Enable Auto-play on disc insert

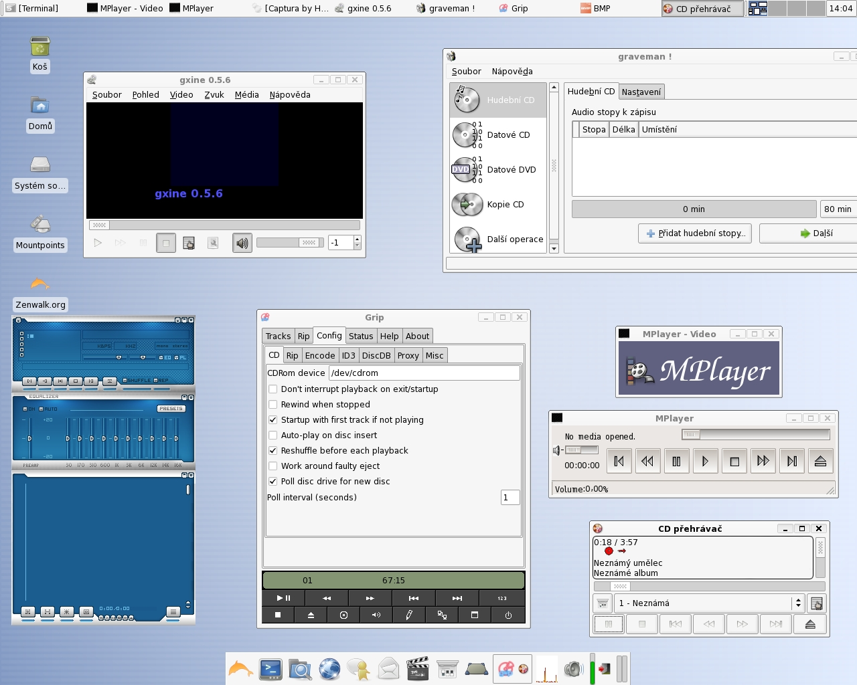272,435
